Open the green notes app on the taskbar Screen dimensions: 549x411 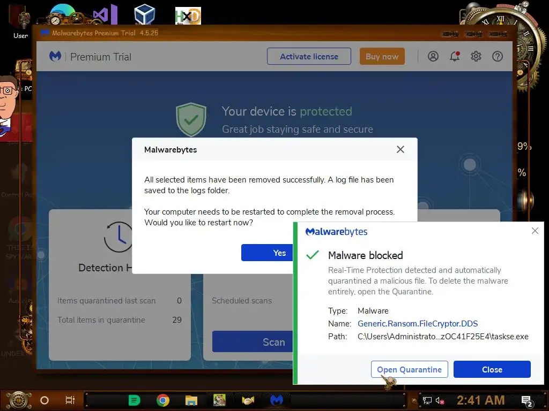click(x=134, y=400)
